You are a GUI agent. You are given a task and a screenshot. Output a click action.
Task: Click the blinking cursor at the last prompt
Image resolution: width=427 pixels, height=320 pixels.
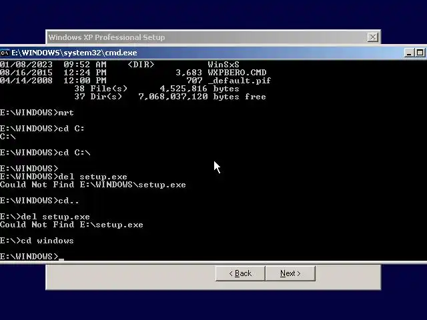click(61, 259)
